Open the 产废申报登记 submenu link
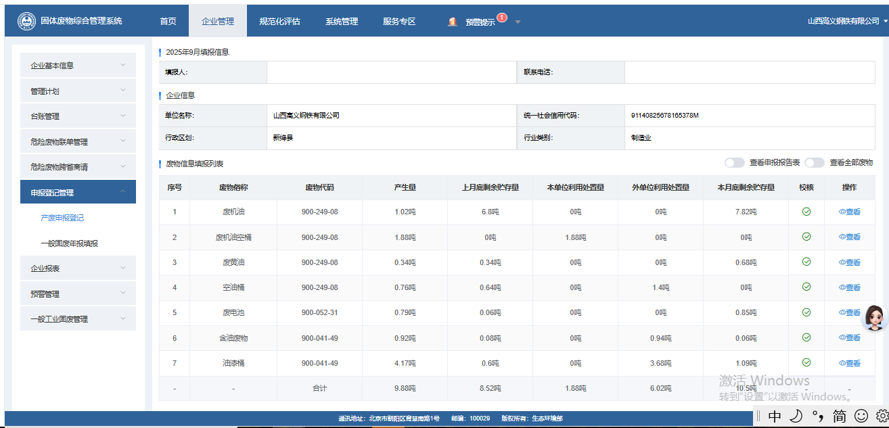The width and height of the screenshot is (889, 428). 62,218
